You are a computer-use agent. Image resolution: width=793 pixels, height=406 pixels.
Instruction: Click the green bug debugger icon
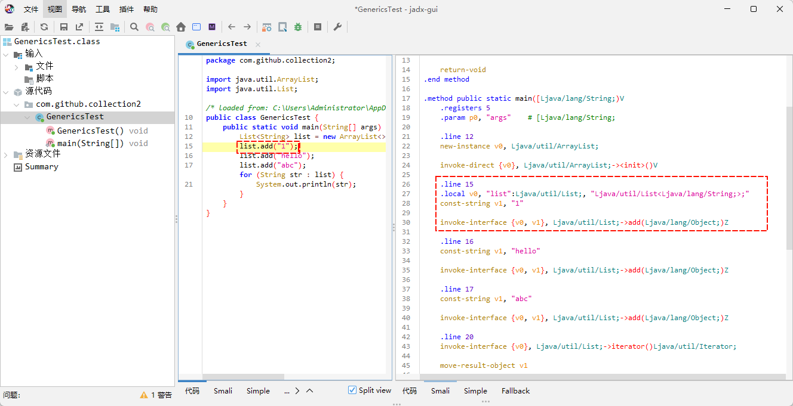(298, 27)
